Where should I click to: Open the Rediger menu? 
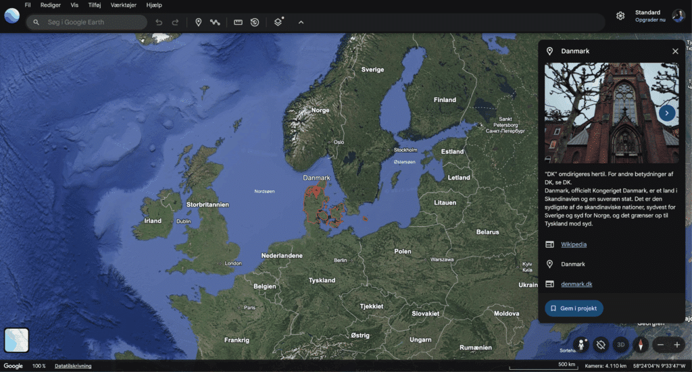pyautogui.click(x=50, y=5)
